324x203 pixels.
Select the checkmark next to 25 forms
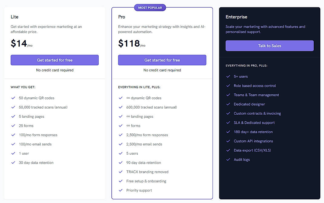click(x=13, y=126)
